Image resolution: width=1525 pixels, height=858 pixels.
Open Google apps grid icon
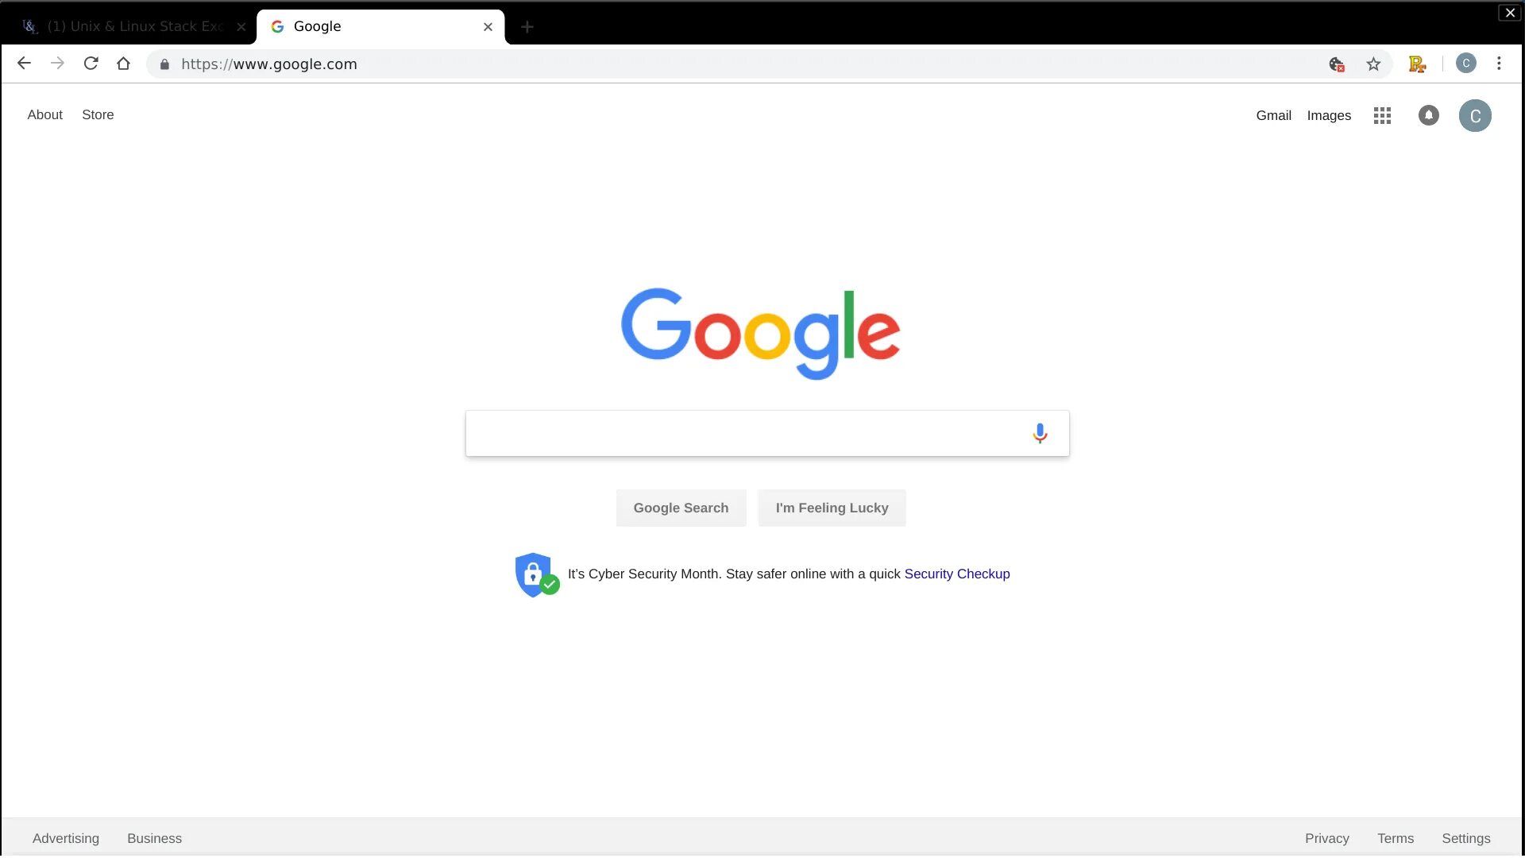1383,115
